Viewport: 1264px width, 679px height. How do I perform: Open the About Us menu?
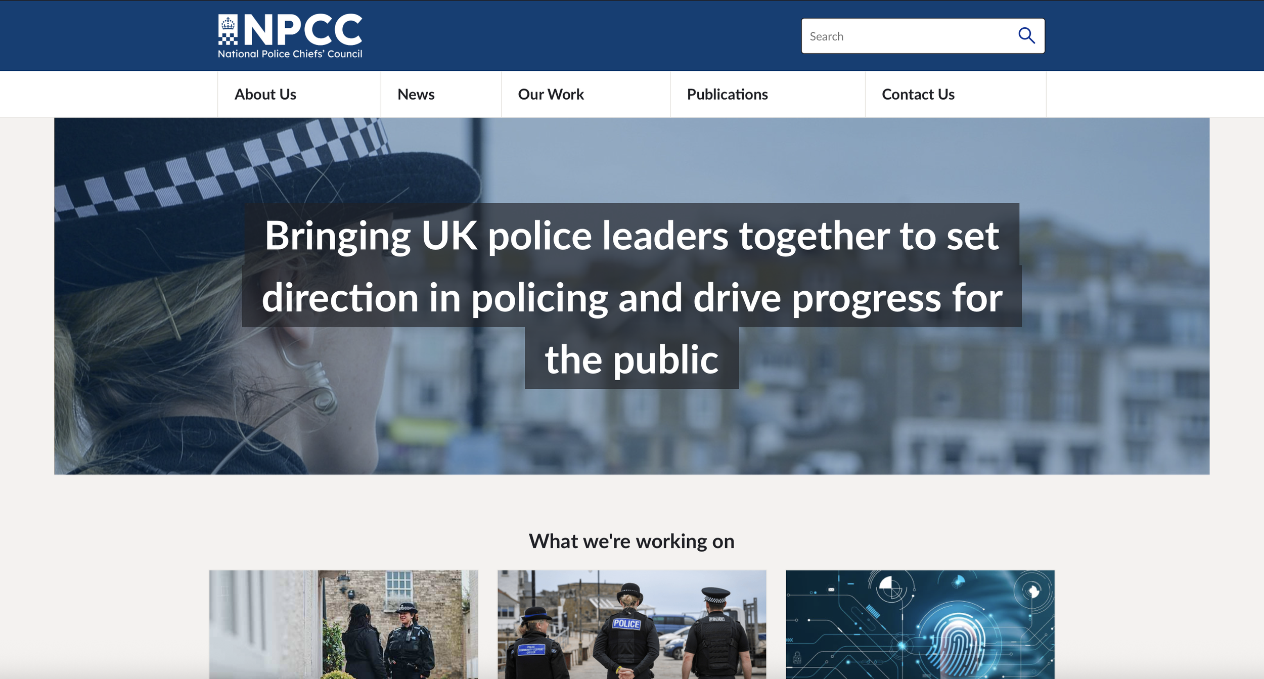coord(265,95)
